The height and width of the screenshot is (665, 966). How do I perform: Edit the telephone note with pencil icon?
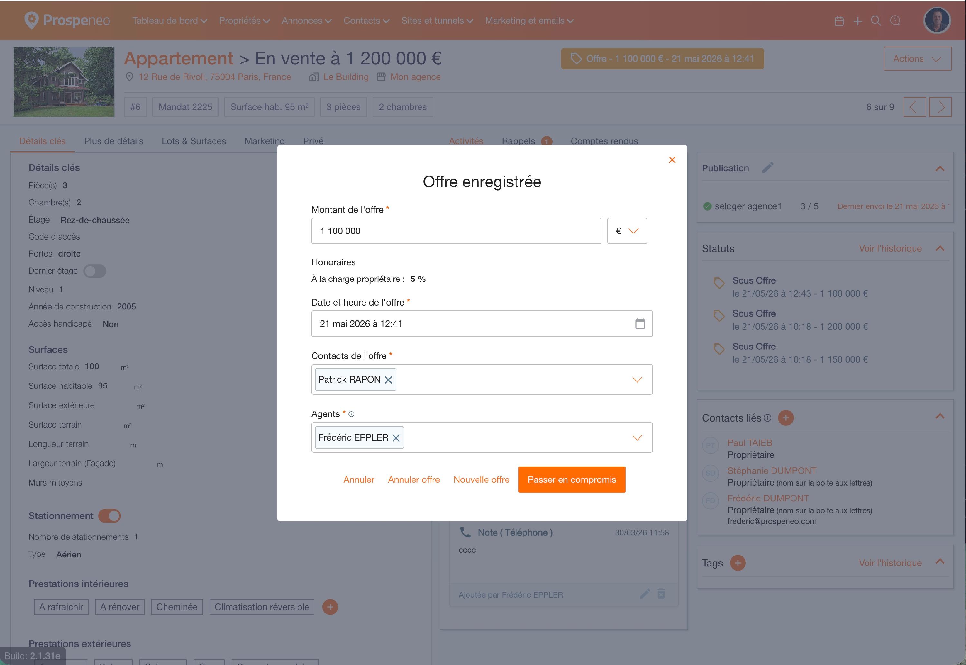pyautogui.click(x=645, y=594)
